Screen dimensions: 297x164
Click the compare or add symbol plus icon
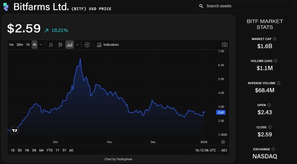point(87,45)
